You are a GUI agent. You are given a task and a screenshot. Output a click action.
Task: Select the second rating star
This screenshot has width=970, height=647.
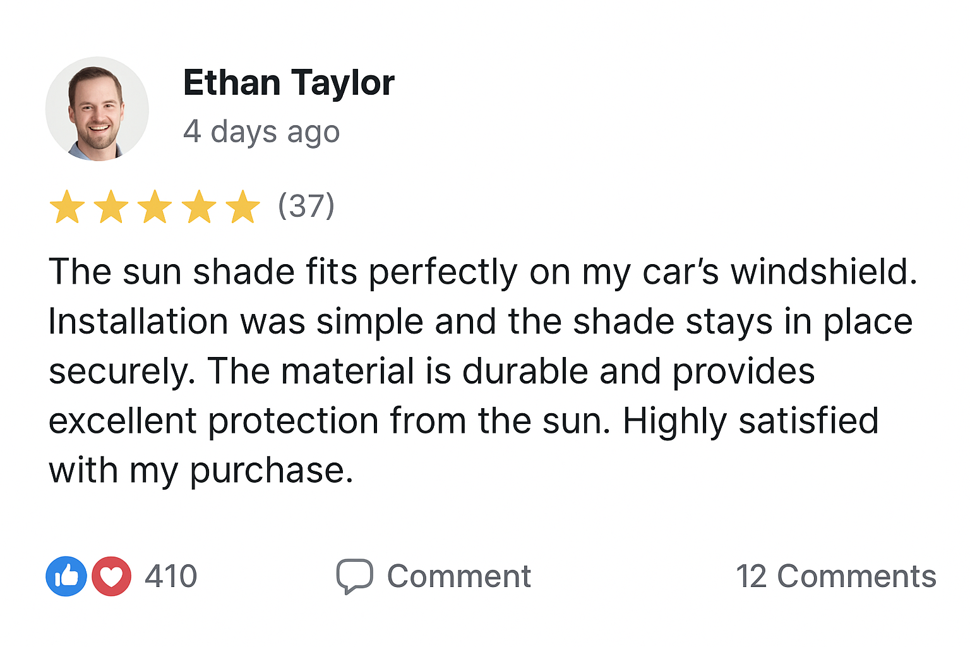click(x=111, y=207)
